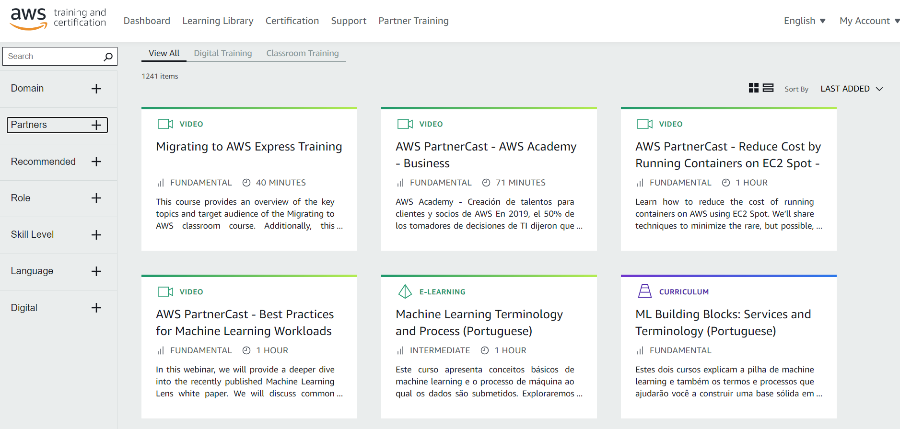Viewport: 900px width, 429px height.
Task: Open Learning Library in navigation
Action: tap(218, 21)
